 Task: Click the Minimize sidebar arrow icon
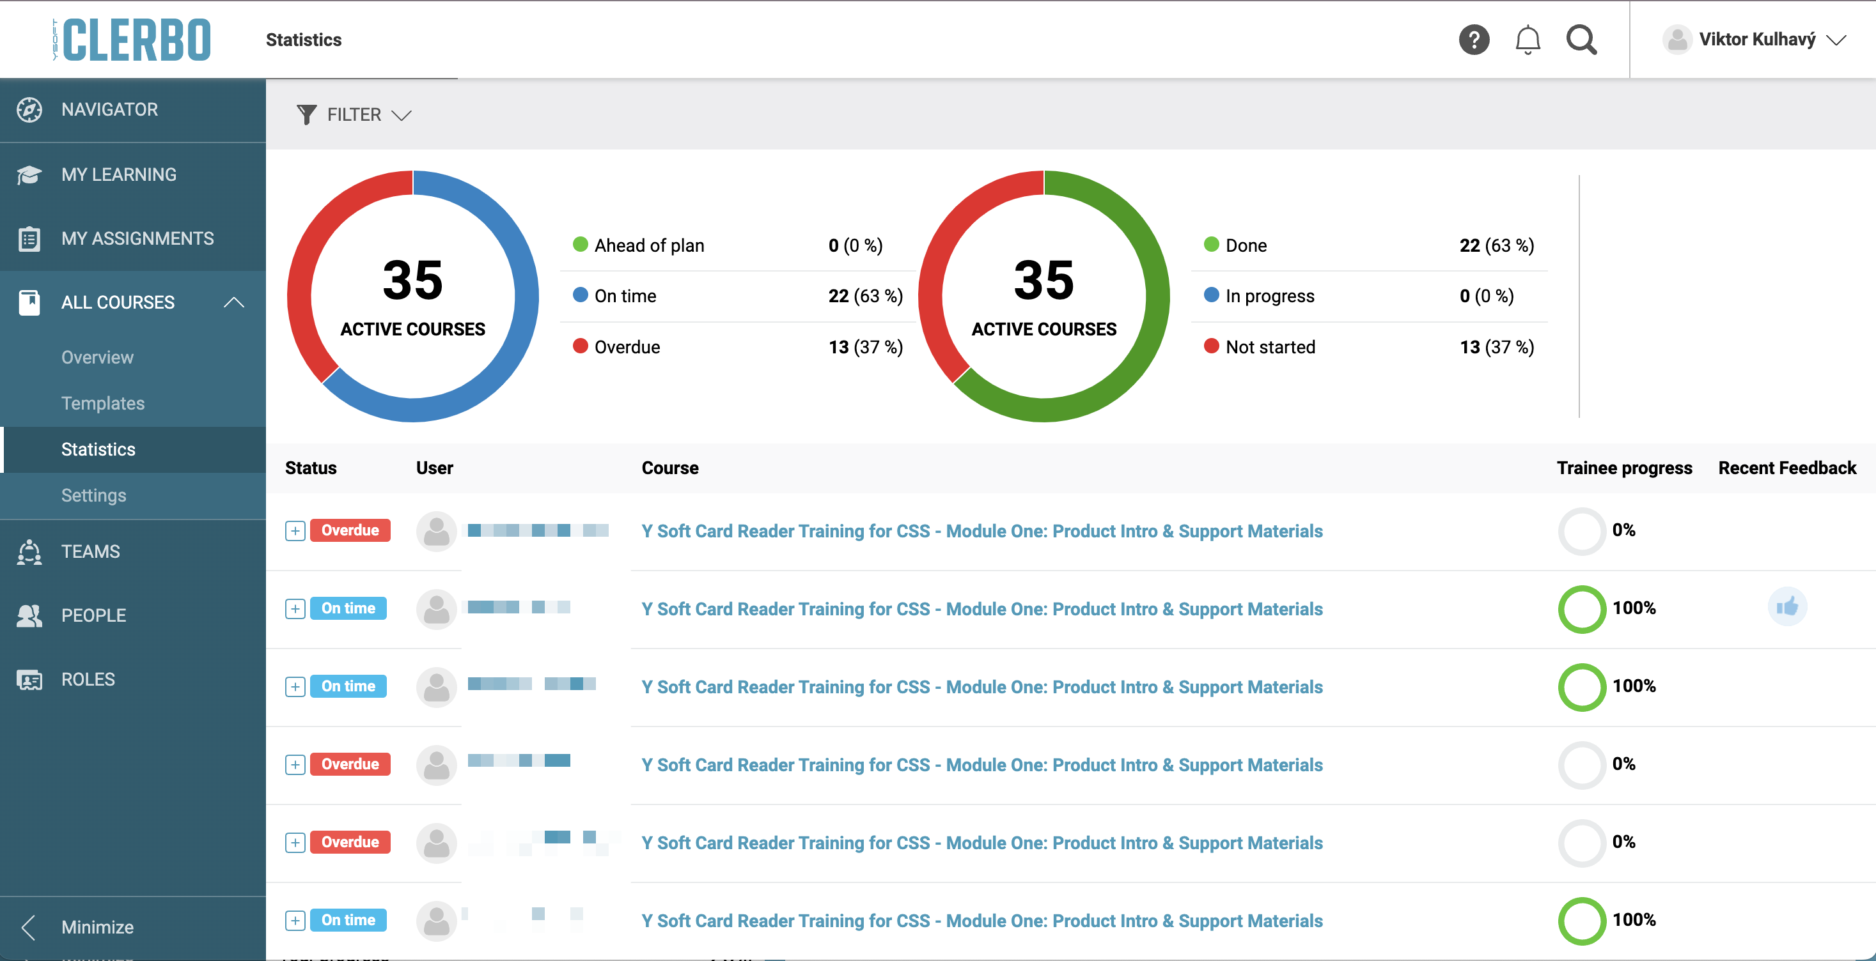point(28,926)
